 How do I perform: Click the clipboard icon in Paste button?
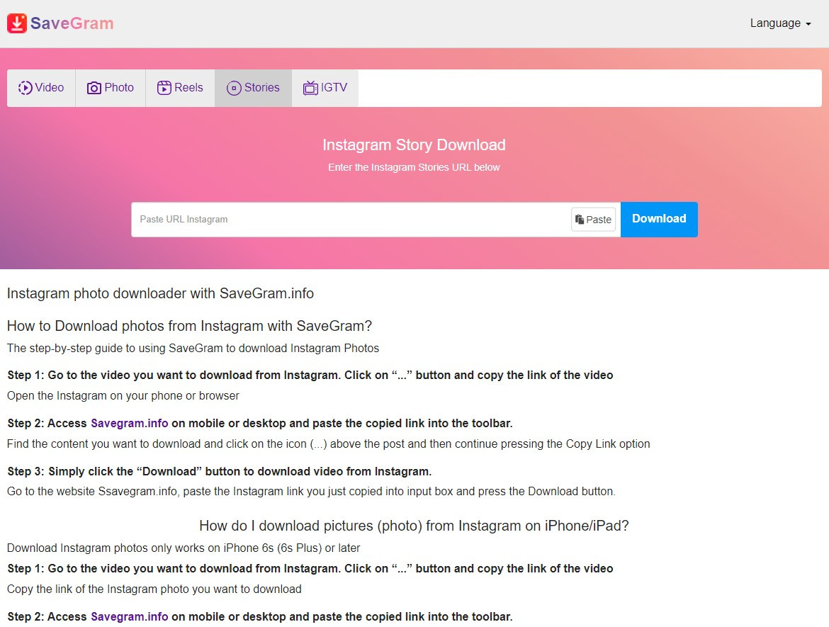tap(580, 220)
